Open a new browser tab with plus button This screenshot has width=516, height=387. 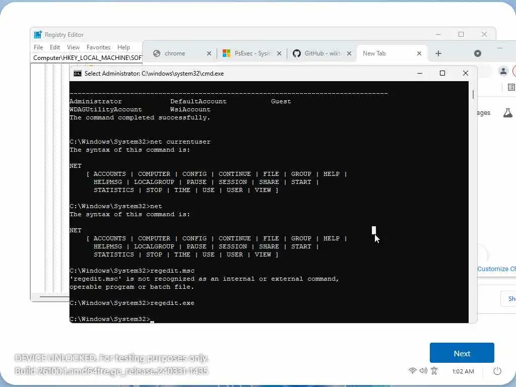(x=438, y=53)
